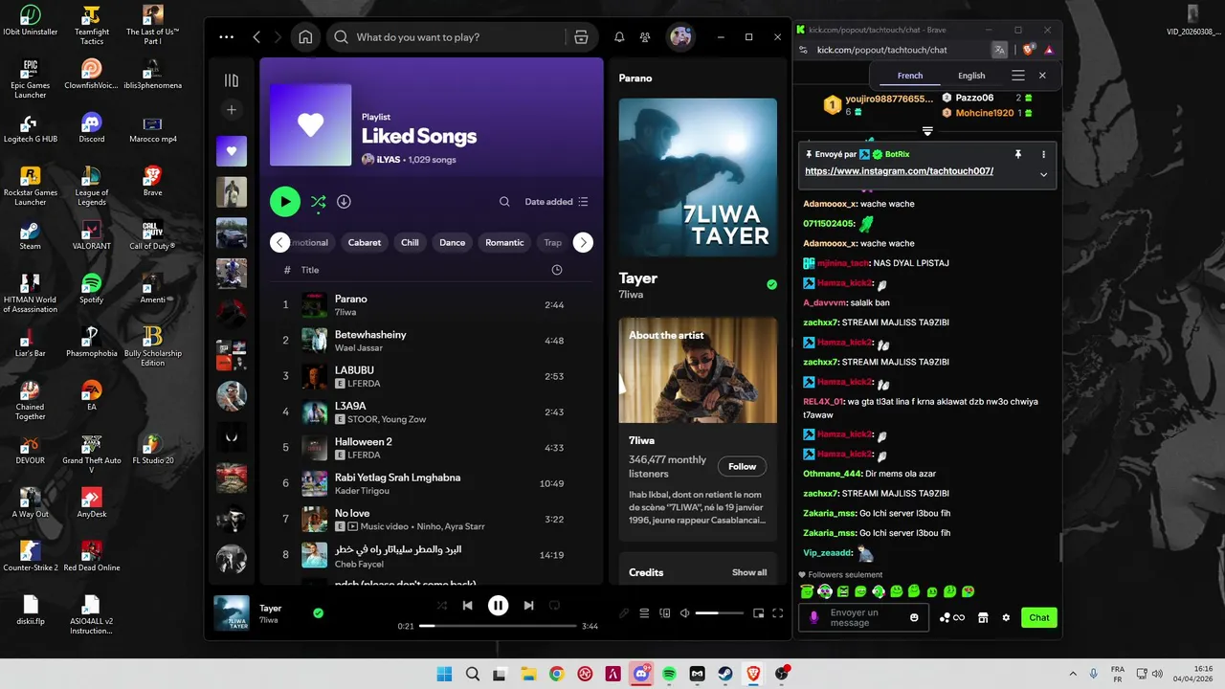Open translate options hamburger menu

click(x=1018, y=76)
